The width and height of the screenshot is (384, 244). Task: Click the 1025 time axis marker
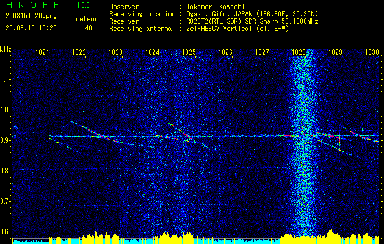[189, 52]
